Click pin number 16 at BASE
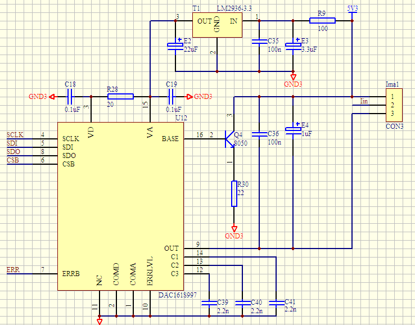 [200, 135]
